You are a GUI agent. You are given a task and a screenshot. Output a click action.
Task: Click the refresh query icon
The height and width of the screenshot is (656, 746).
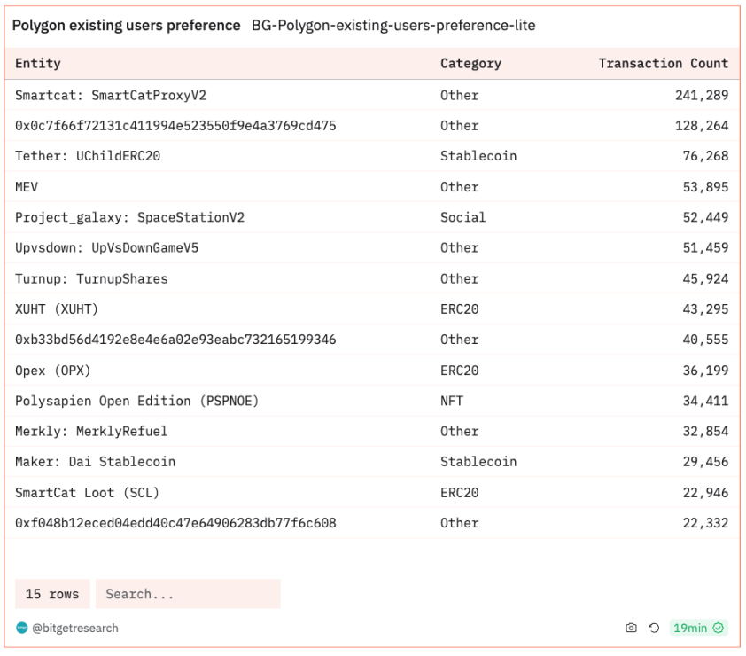pos(653,629)
